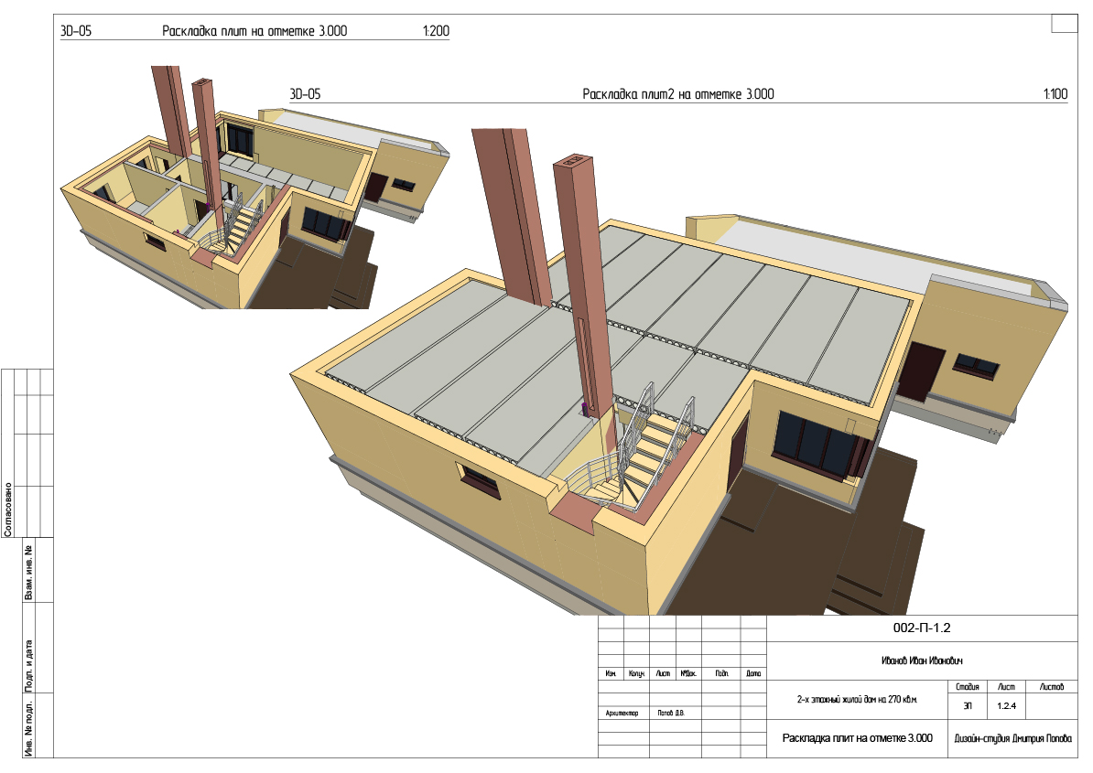Viewport: 1093px width, 773px height.
Task: Select the '1:200' scale text
Action: click(436, 30)
